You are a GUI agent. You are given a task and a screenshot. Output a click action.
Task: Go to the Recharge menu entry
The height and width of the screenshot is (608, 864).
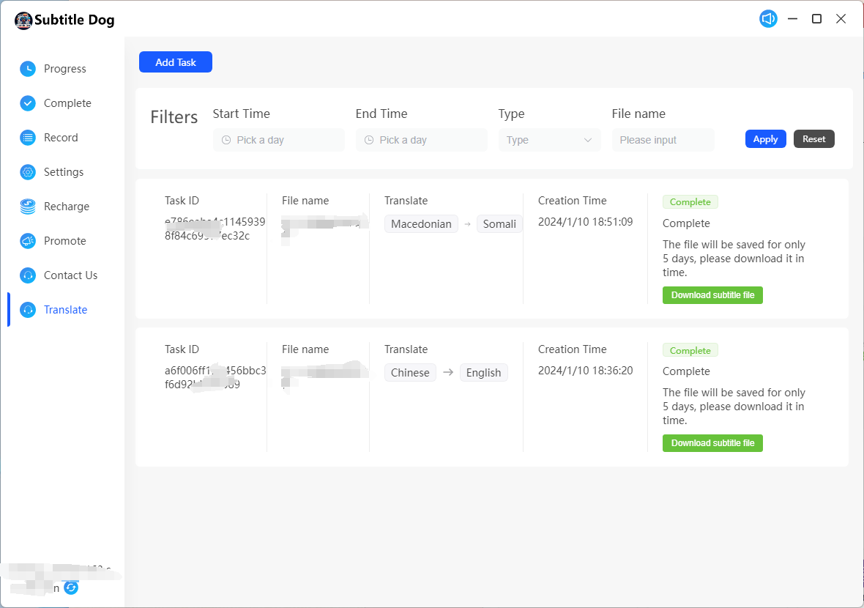click(x=66, y=207)
